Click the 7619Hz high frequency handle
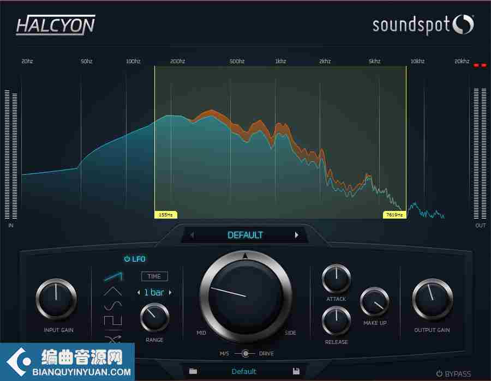Screen dimensions: 491x381 tap(394, 215)
